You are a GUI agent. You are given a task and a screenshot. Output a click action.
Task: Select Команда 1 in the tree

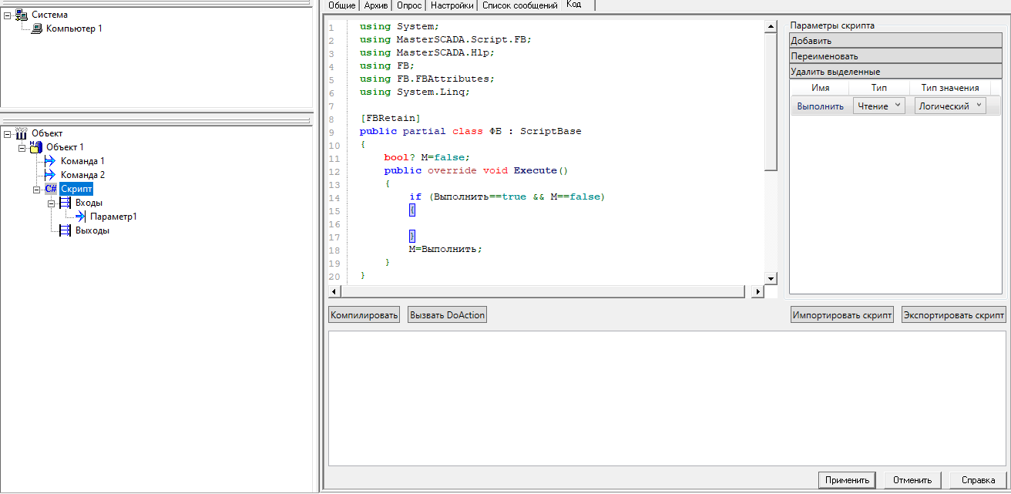click(82, 161)
